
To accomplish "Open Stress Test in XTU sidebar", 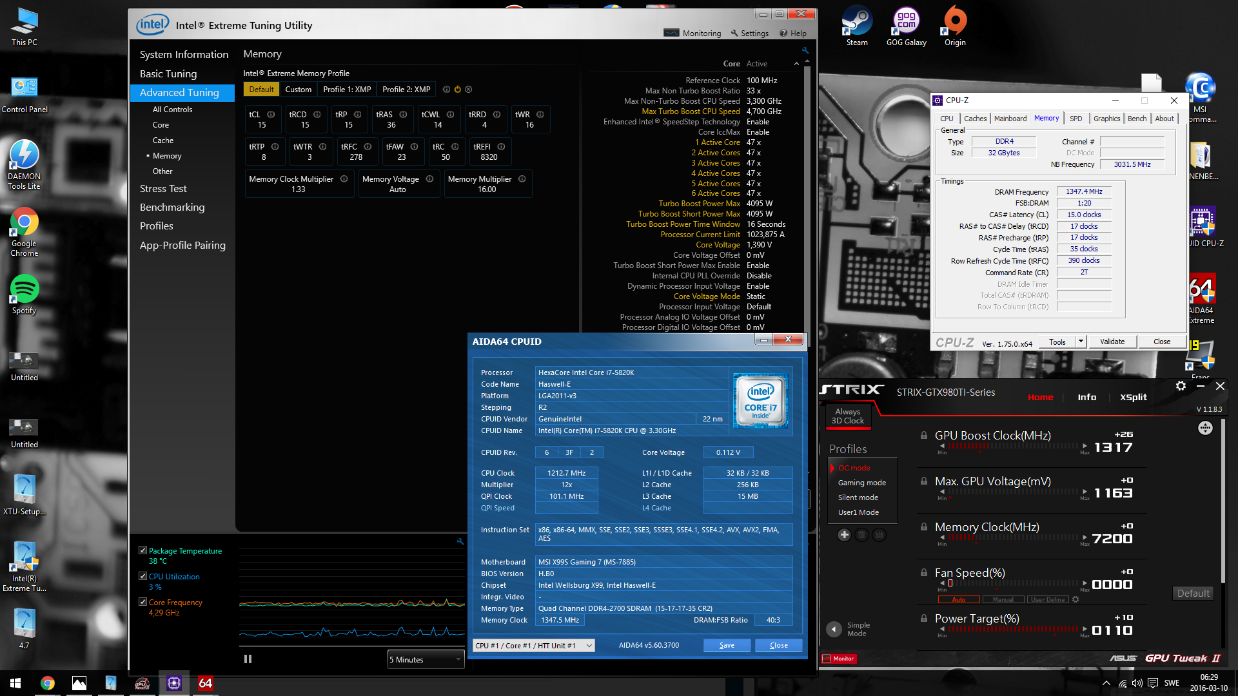I will pos(163,188).
